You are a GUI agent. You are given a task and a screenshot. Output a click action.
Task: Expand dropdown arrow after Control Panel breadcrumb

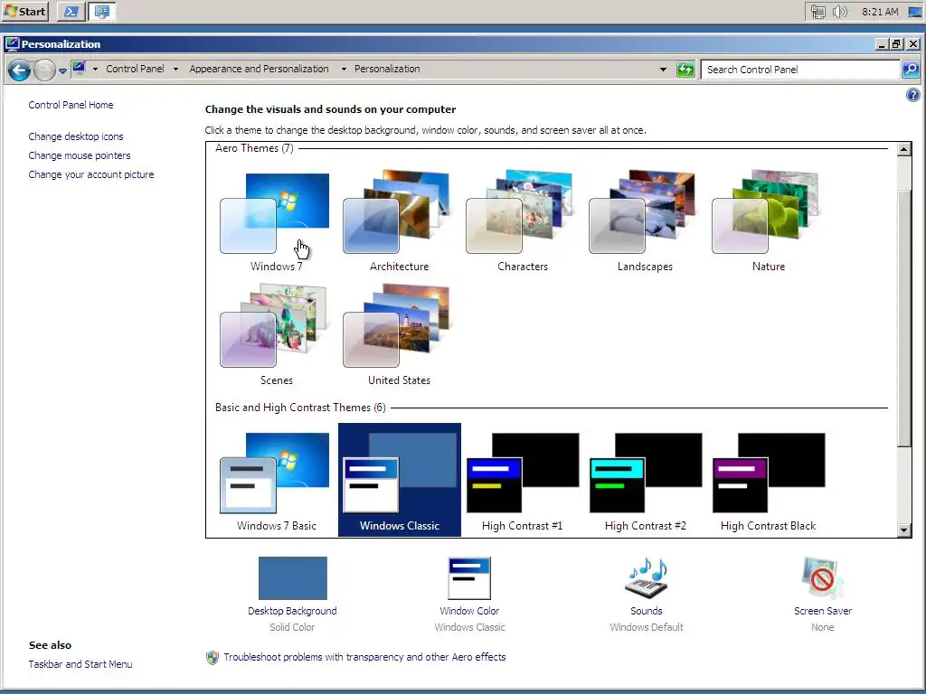tap(175, 69)
